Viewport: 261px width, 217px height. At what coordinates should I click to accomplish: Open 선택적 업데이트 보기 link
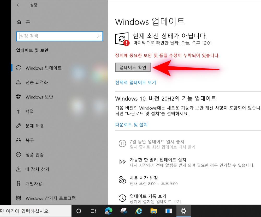tap(136, 82)
